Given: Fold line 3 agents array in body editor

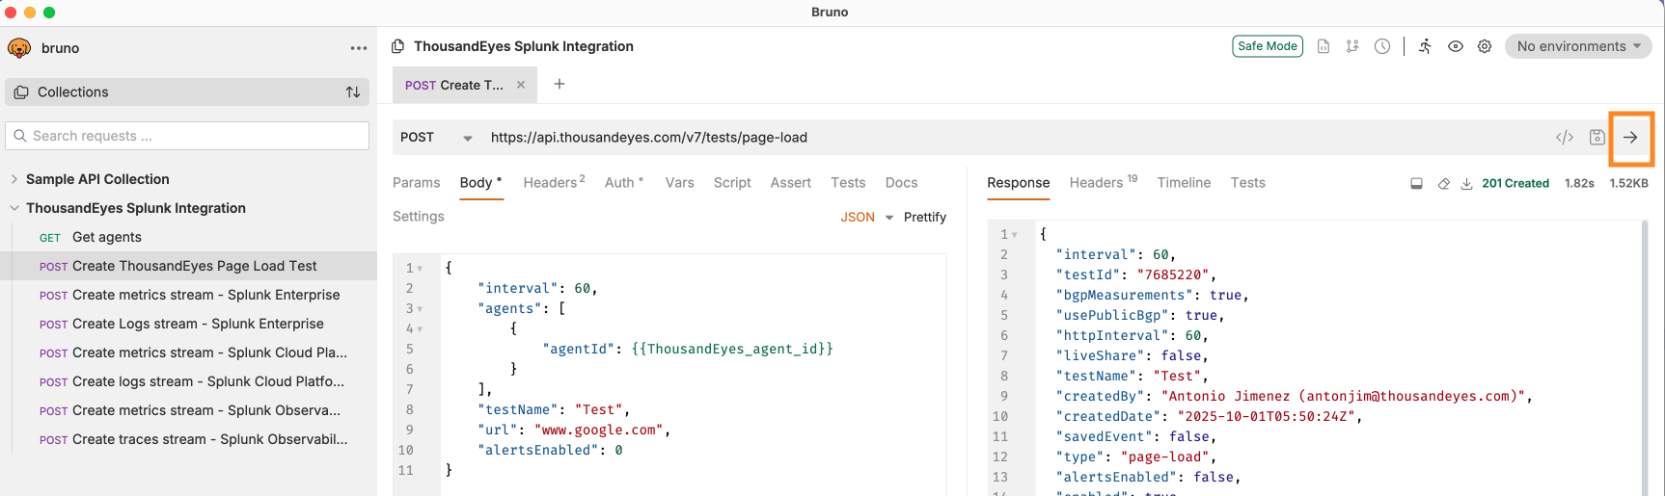Looking at the screenshot, I should coord(420,309).
